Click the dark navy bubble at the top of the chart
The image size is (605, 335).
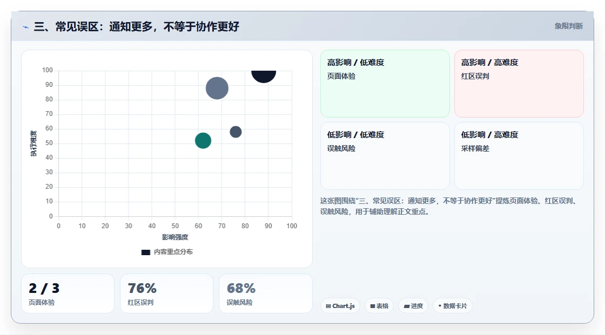pos(264,76)
